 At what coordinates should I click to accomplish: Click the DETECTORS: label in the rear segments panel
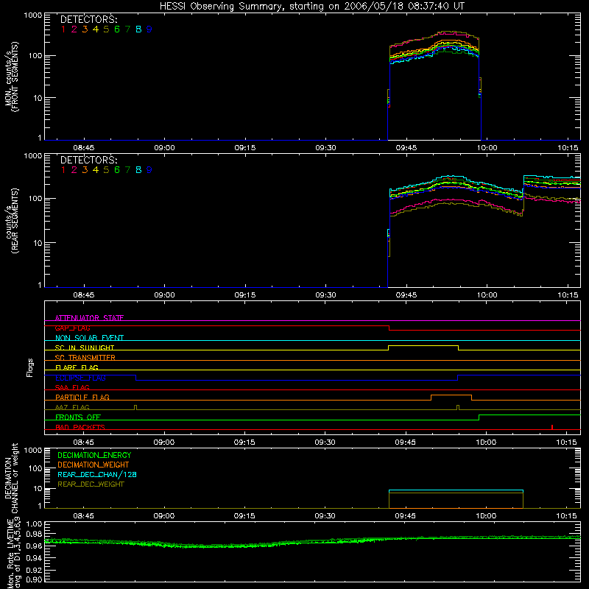tap(88, 161)
